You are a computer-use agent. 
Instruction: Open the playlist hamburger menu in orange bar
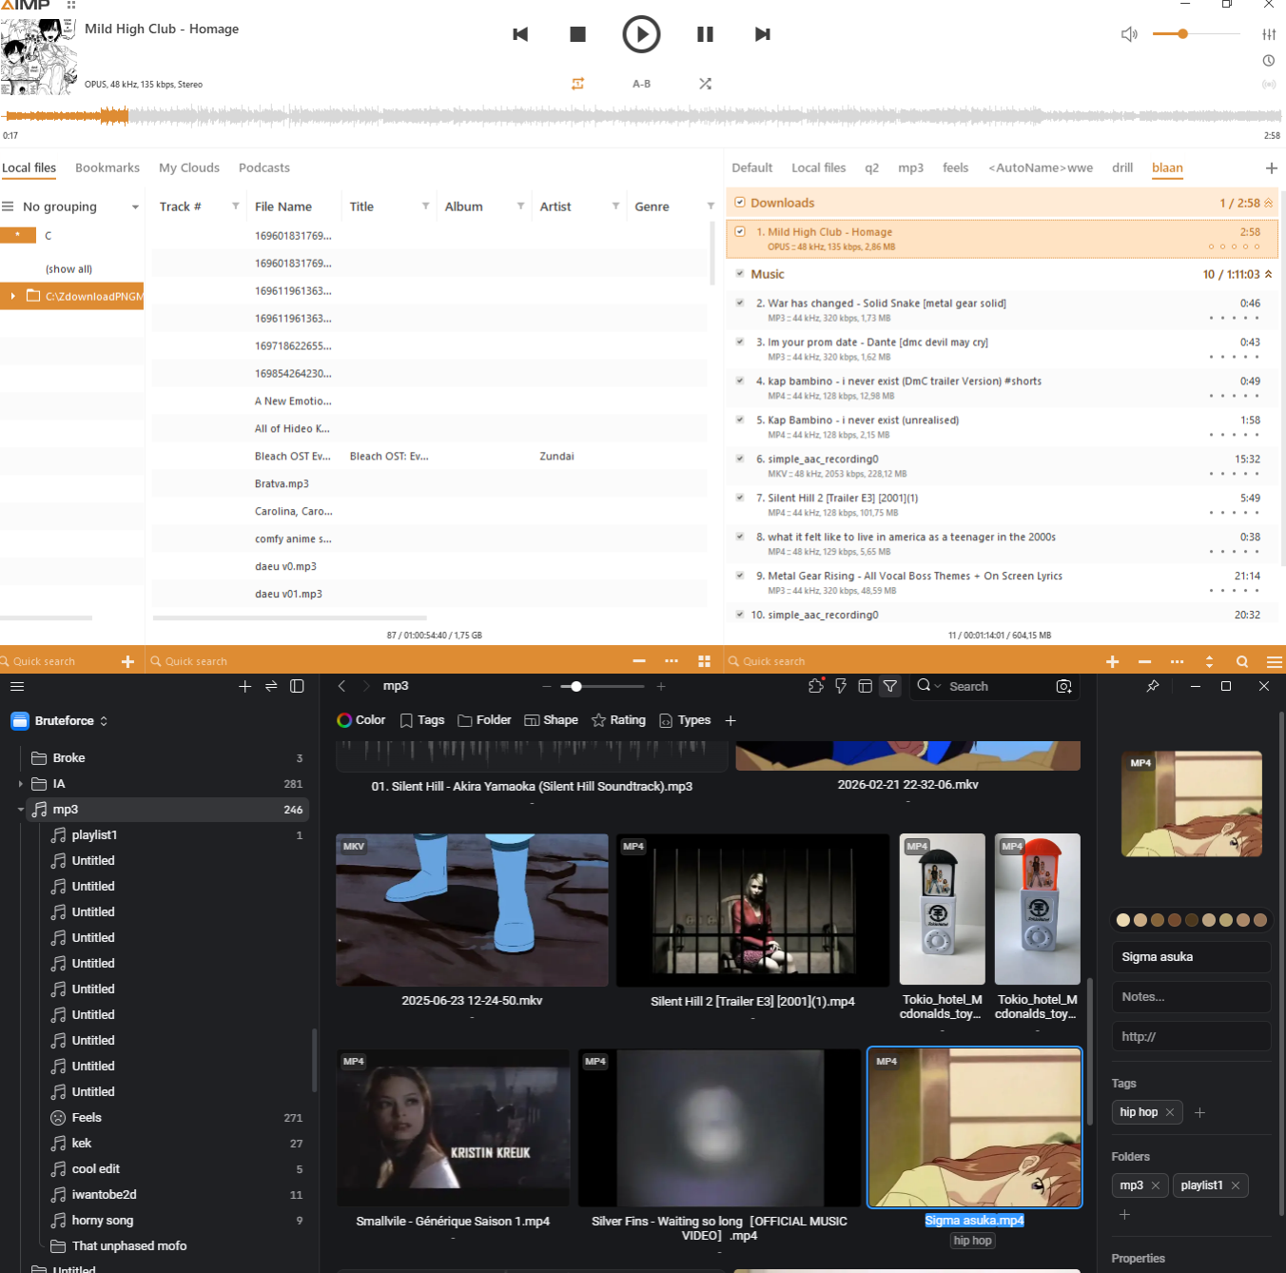point(1275,661)
